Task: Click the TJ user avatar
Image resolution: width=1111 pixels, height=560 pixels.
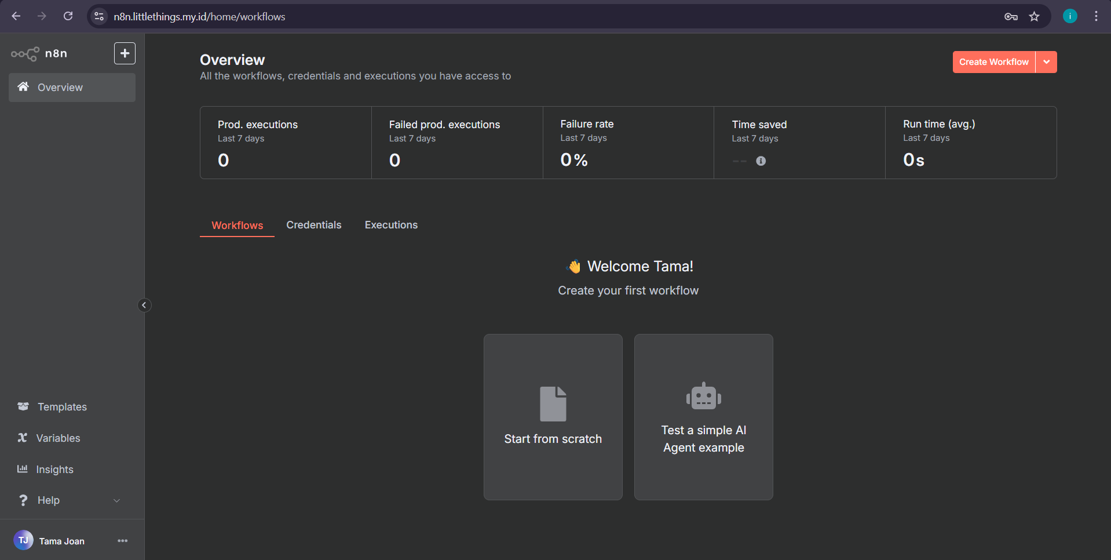Action: pyautogui.click(x=23, y=540)
